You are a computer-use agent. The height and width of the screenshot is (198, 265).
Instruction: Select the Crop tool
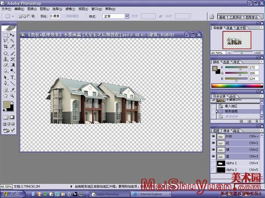[x=5, y=46]
